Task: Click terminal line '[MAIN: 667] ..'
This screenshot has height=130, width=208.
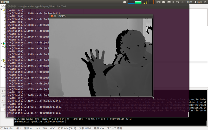Action: pos(17,10)
